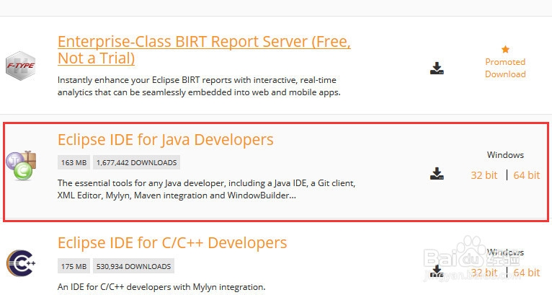Open the Eclipse IDE for Java Developers title
The width and height of the screenshot is (552, 295).
[166, 140]
